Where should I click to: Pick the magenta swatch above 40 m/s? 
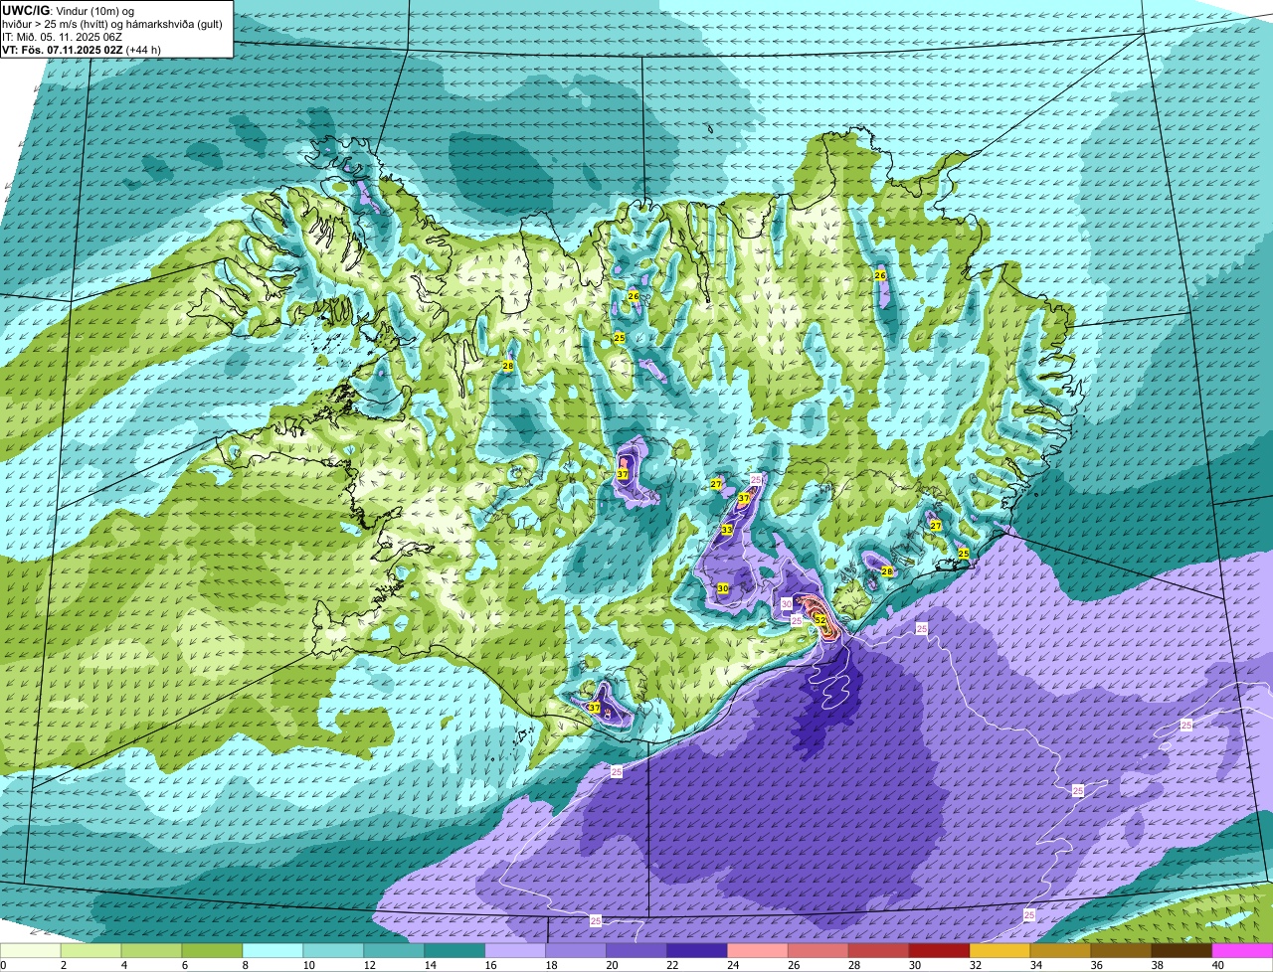click(1243, 951)
